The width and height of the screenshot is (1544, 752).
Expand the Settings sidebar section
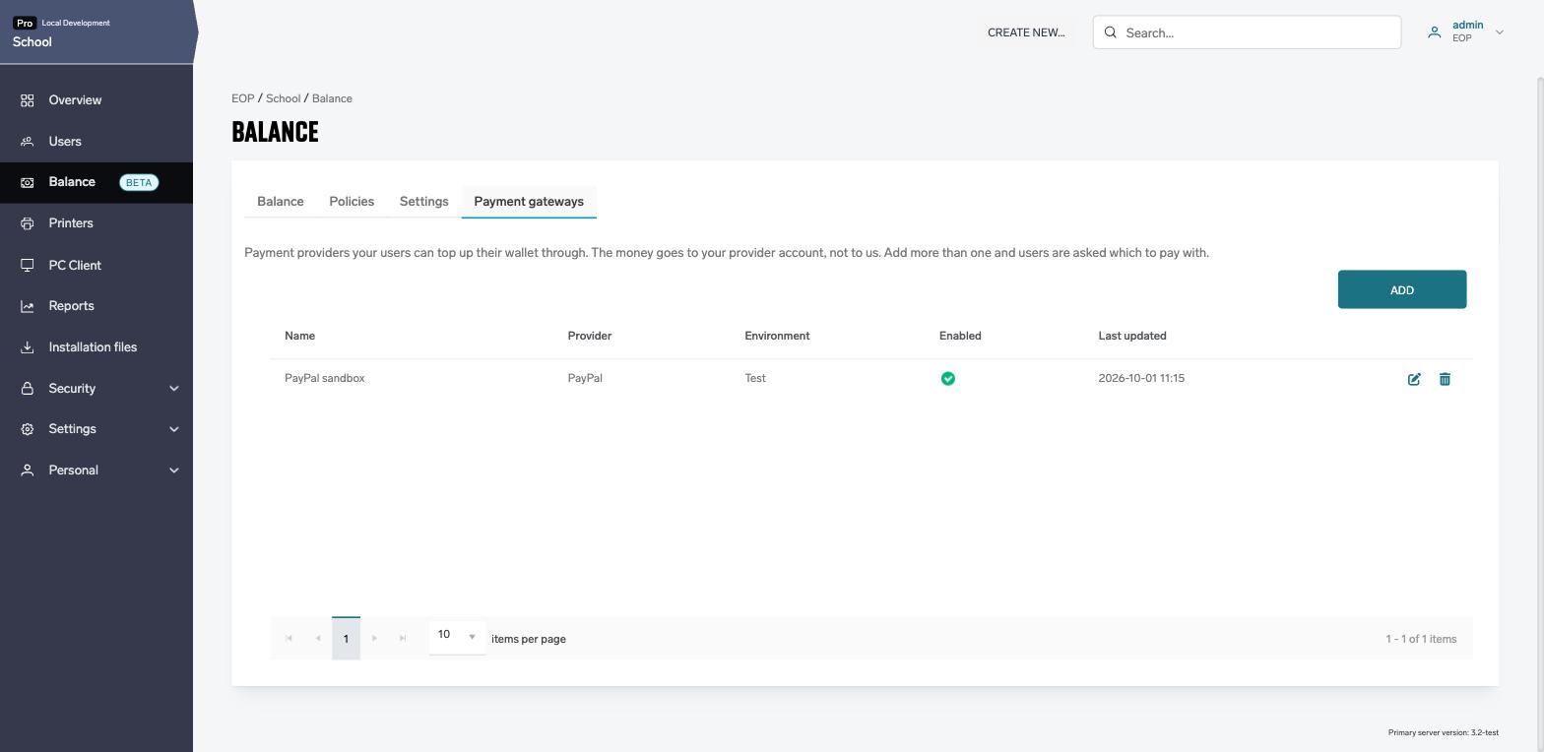click(174, 429)
